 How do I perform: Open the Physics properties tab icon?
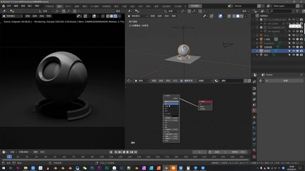[254, 133]
